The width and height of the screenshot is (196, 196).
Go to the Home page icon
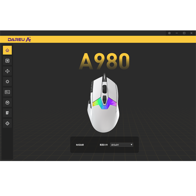7,50
